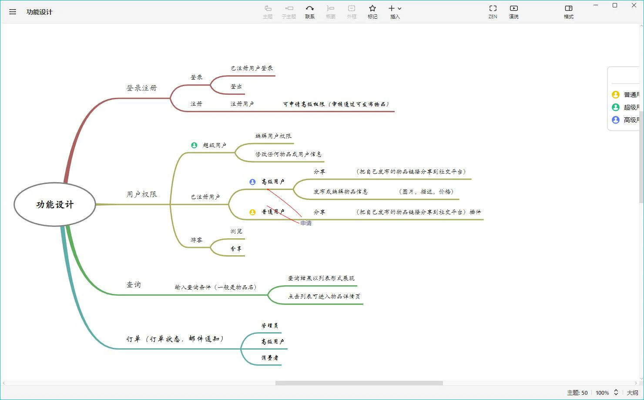The width and height of the screenshot is (644, 400).
Task: Select the 游客 topic
Action: [x=196, y=240]
